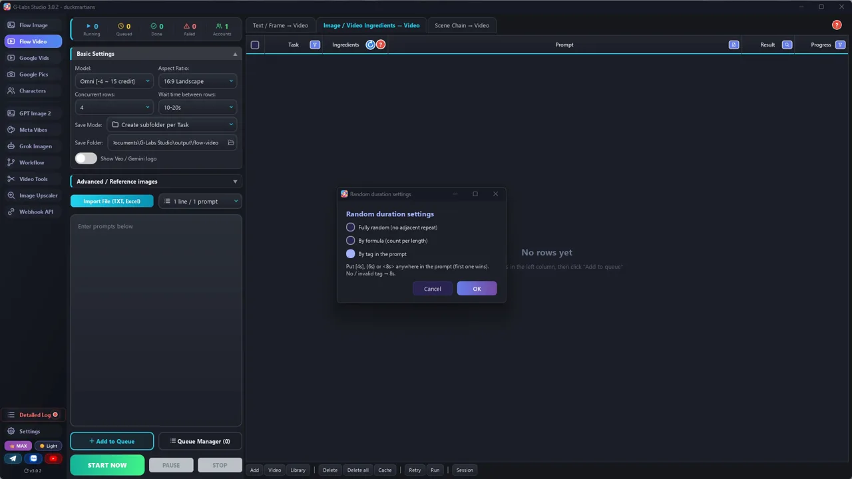
Task: Click OK in Random duration settings dialog
Action: click(x=477, y=289)
